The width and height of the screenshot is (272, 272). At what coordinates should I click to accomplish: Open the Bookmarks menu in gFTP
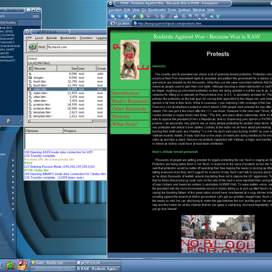coord(68,38)
